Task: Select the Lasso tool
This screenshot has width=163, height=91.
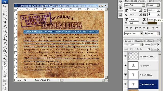Action: coord(5,14)
